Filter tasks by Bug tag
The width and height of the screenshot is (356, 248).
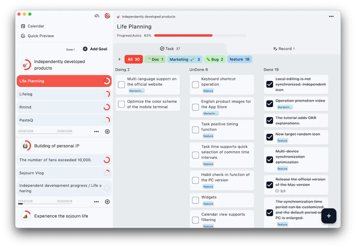(x=215, y=59)
